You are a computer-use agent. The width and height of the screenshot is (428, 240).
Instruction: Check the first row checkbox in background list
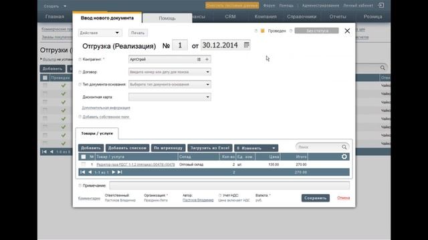[x=45, y=85]
